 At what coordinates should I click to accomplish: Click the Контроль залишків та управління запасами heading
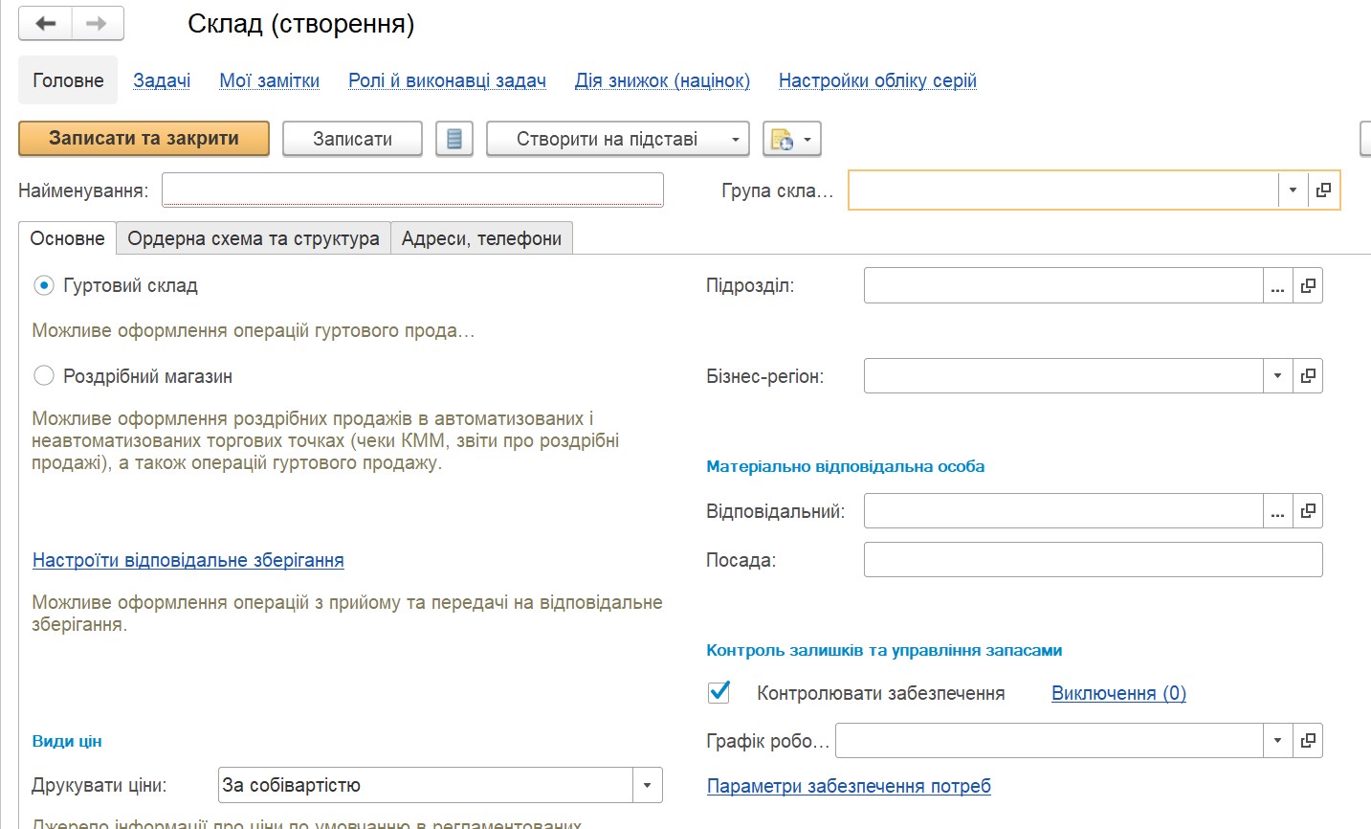tap(884, 650)
